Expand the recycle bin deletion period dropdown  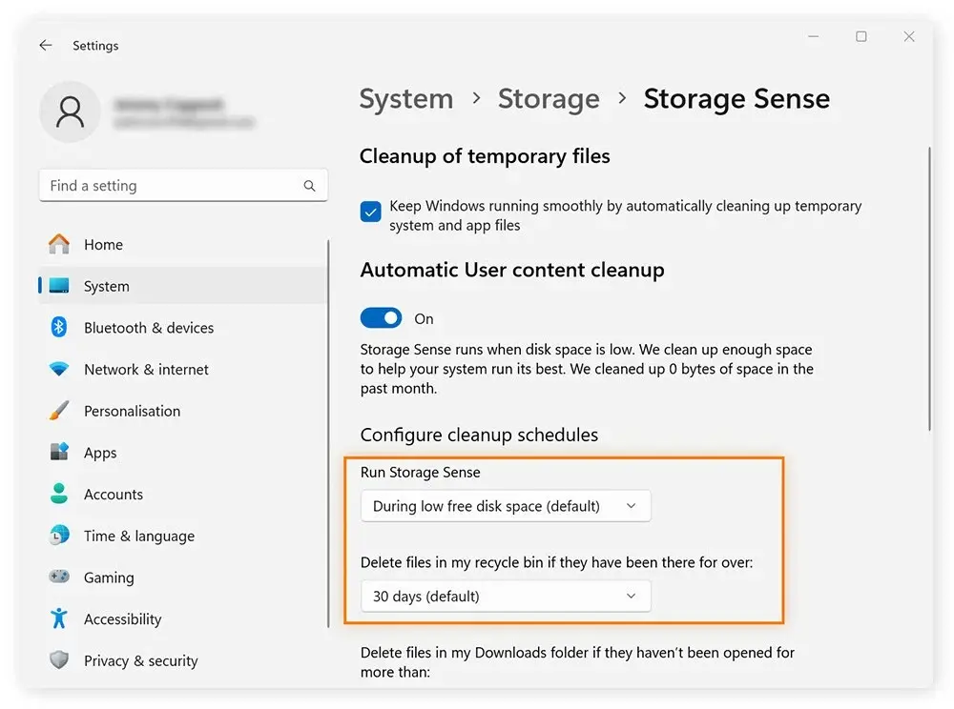point(505,596)
